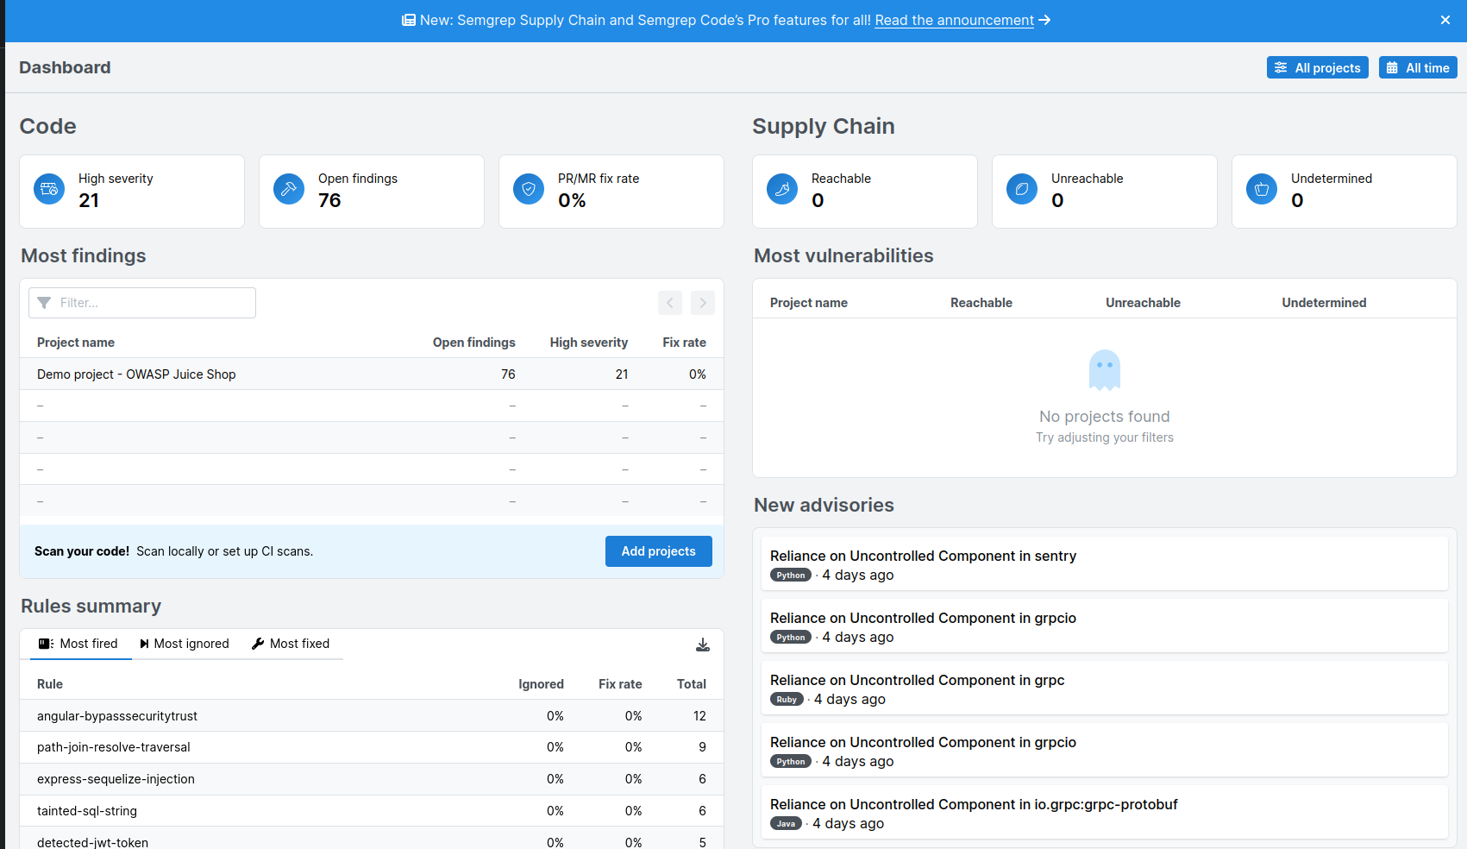Click the Reachable column header in vulnerabilities table
This screenshot has height=849, width=1467.
(x=981, y=303)
